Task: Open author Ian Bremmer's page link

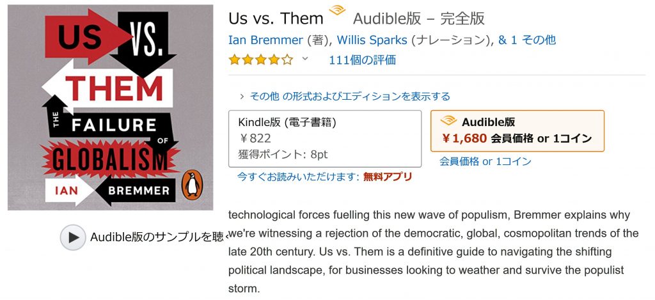Action: pyautogui.click(x=265, y=40)
